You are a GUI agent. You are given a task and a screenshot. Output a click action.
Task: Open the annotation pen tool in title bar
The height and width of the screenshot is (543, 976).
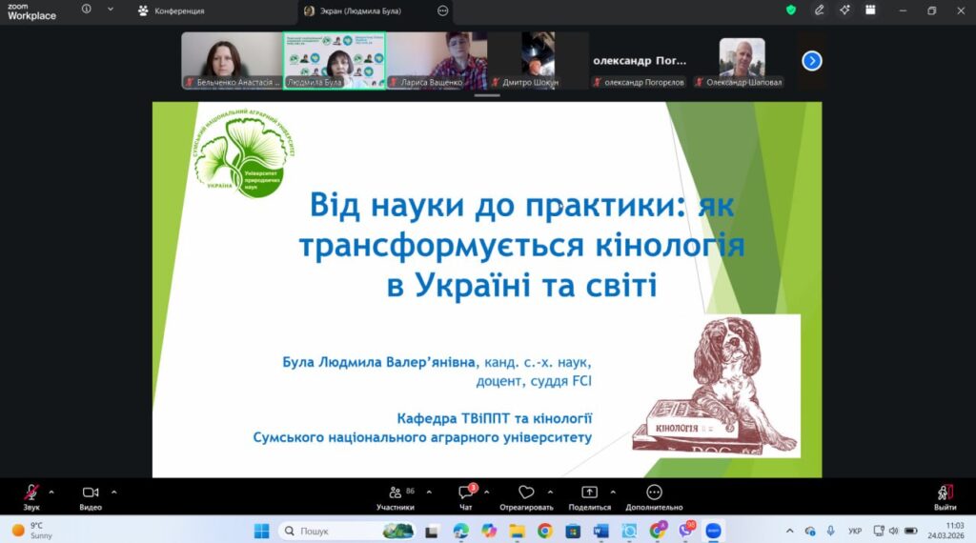pos(819,10)
